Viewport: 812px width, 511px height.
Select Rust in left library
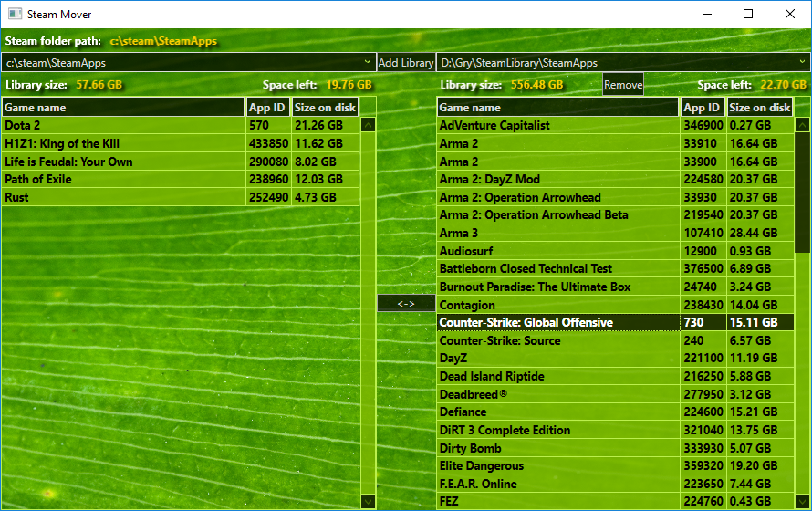point(181,197)
